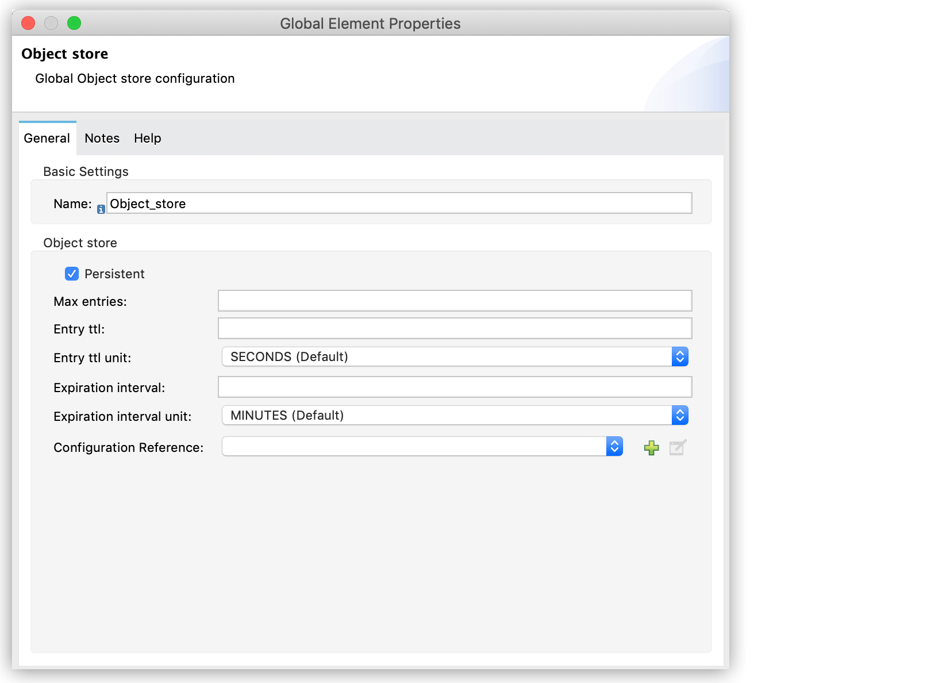
Task: Click the edit icon next to Configuration Reference
Action: pos(677,447)
